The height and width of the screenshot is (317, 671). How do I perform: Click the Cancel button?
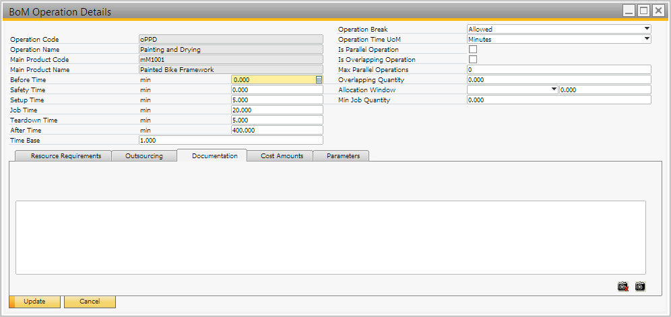click(90, 302)
